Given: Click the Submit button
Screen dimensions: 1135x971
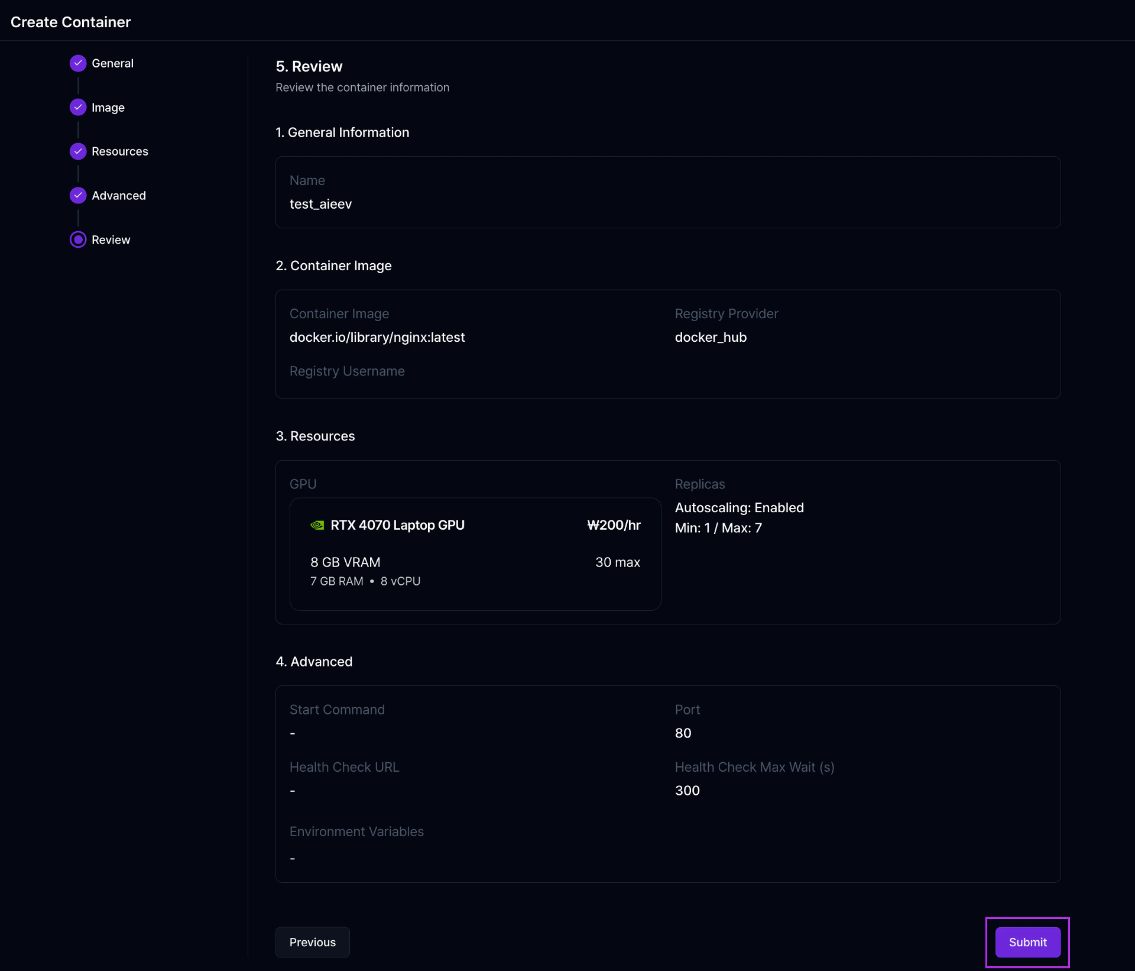Looking at the screenshot, I should [1027, 942].
